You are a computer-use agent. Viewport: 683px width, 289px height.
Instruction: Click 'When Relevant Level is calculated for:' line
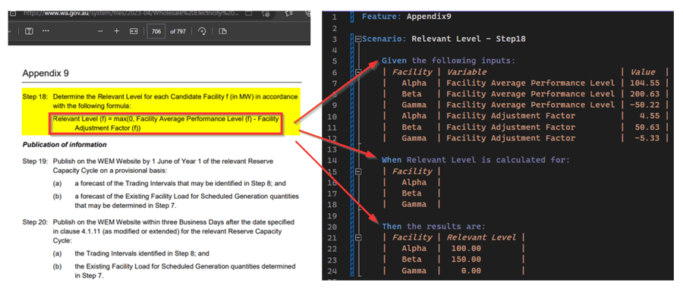point(476,160)
